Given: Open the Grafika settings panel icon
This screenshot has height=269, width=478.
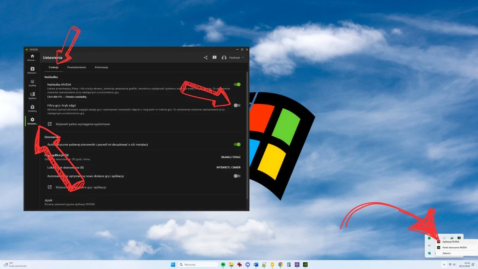Looking at the screenshot, I should [32, 82].
